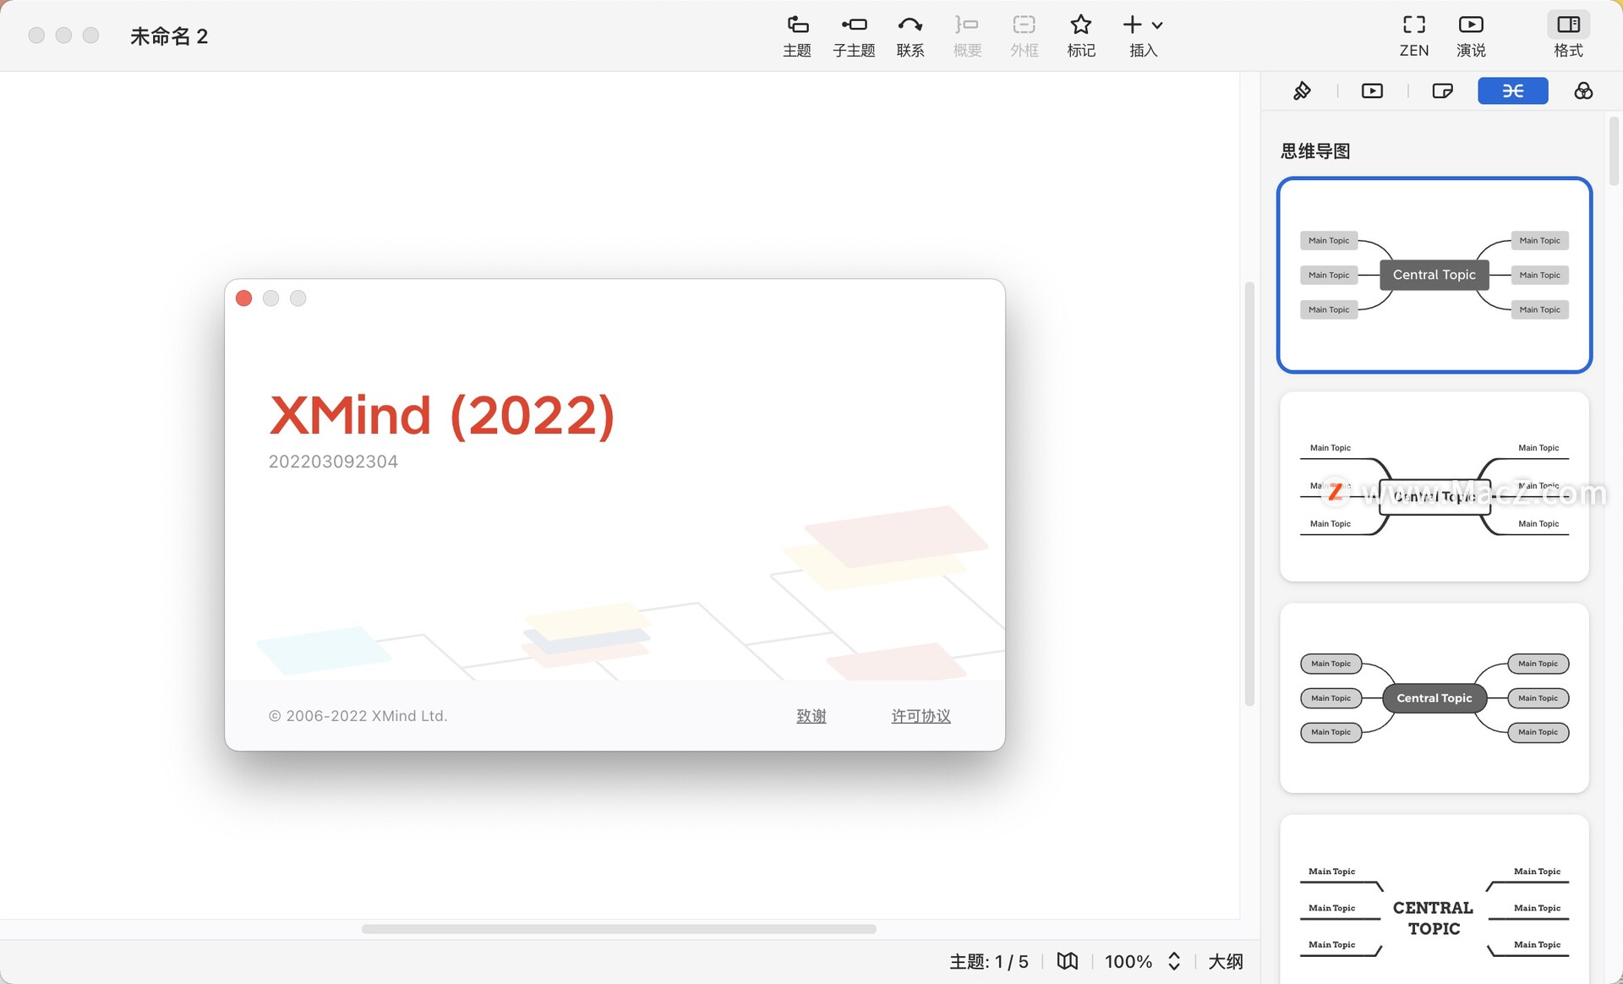Expand the 大纲 (Outline) view toggle

point(1227,962)
